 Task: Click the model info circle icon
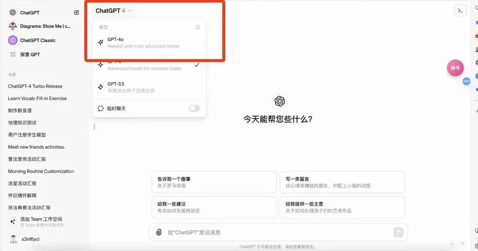tap(198, 27)
